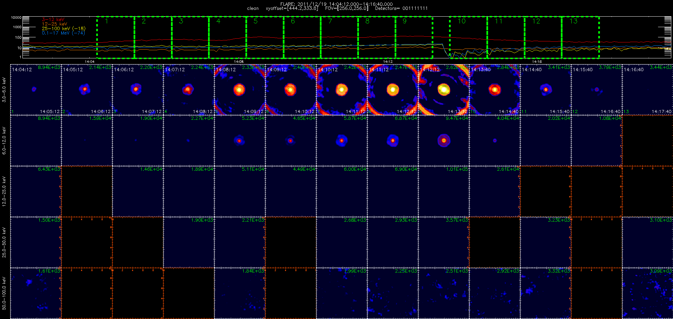Image resolution: width=673 pixels, height=319 pixels.
Task: Click the 50.0-100.0 keV row label
Action: (4, 293)
